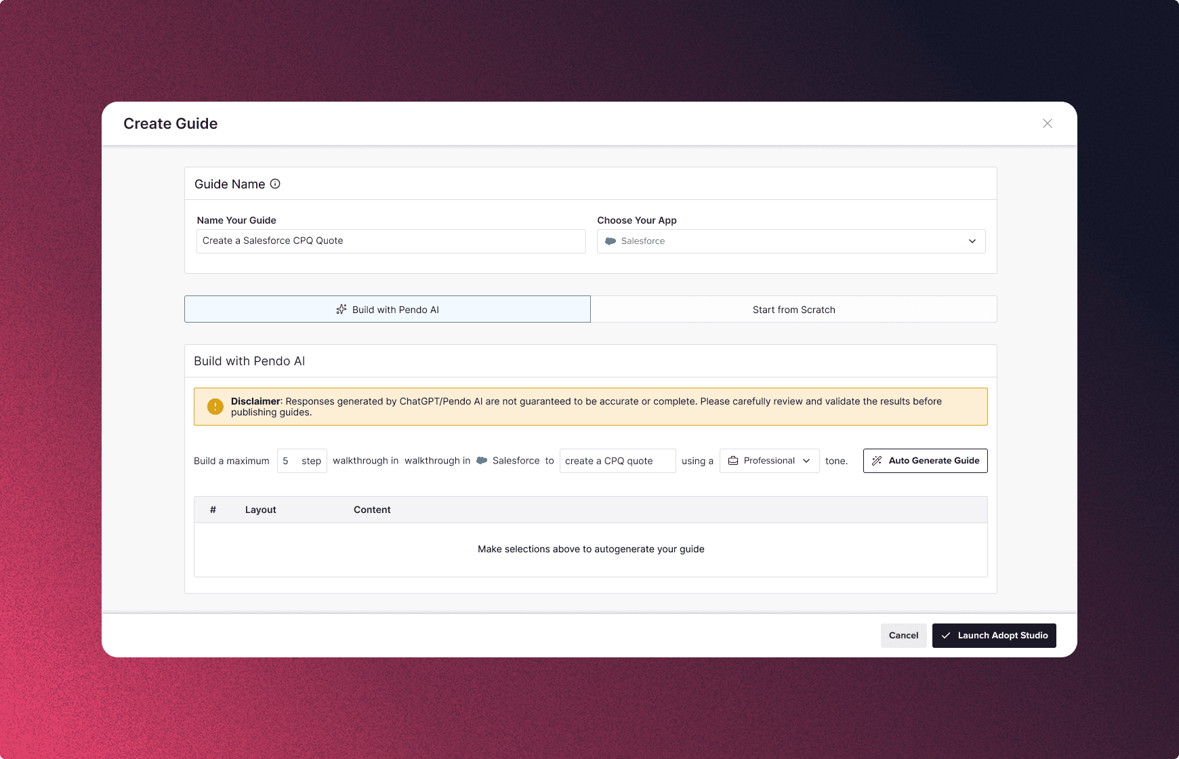Viewport: 1179px width, 759px height.
Task: Click the Guide Name info icon
Action: (x=275, y=184)
